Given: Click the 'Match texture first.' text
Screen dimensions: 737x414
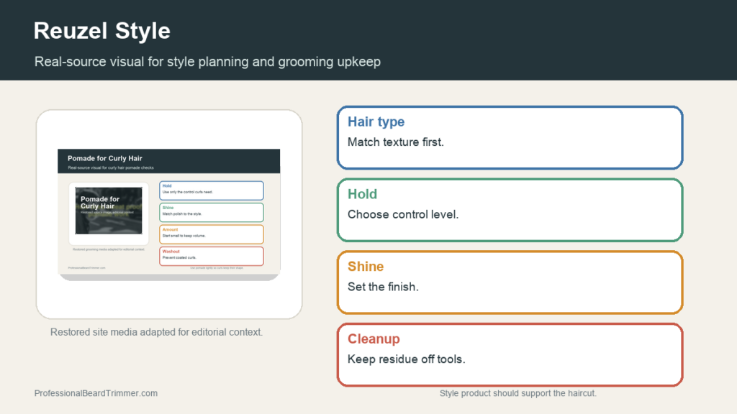Looking at the screenshot, I should 396,142.
